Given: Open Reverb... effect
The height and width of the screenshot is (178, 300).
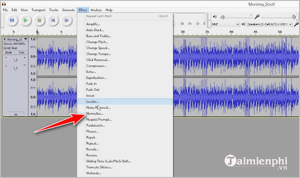Looking at the screenshot, I should pos(125,149).
